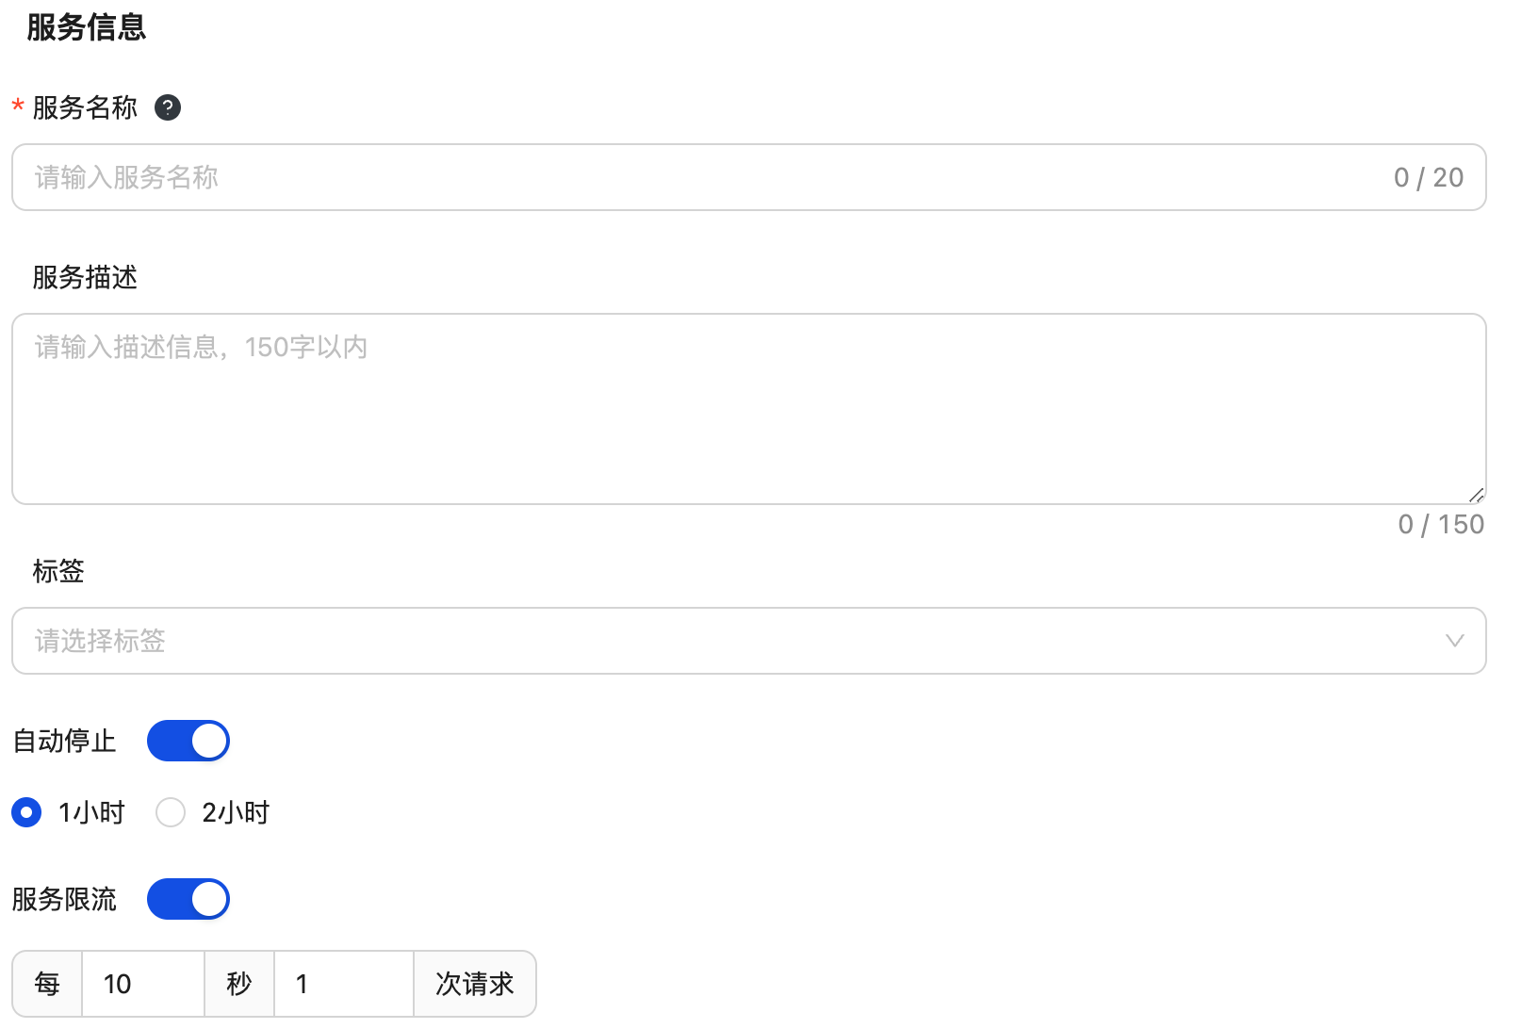Image resolution: width=1538 pixels, height=1029 pixels.
Task: Click the 服务名称 text input
Action: (697, 177)
